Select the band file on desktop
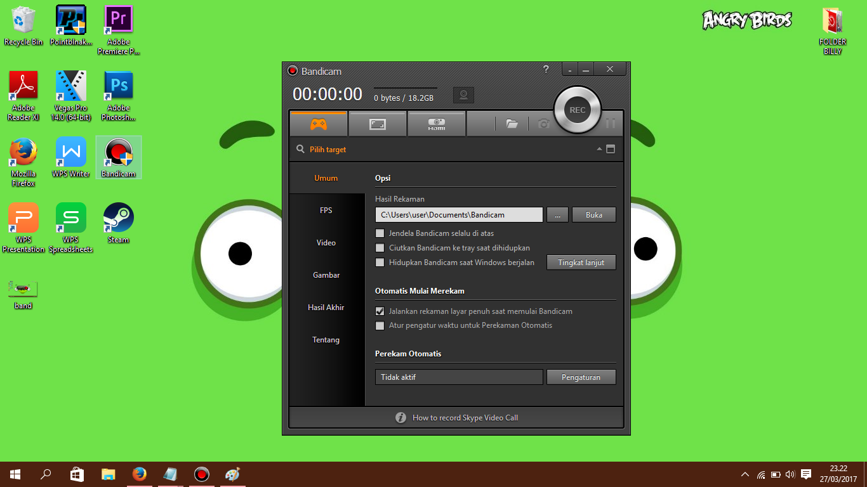 point(23,294)
